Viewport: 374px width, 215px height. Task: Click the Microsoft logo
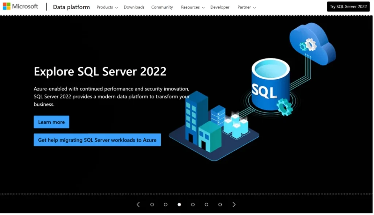coord(20,7)
